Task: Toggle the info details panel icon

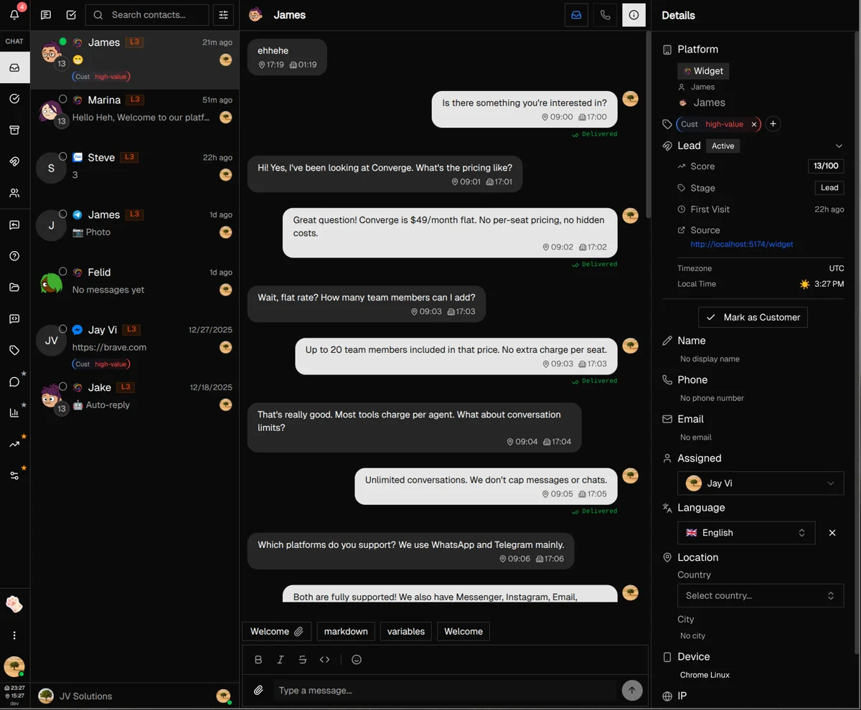Action: (634, 15)
